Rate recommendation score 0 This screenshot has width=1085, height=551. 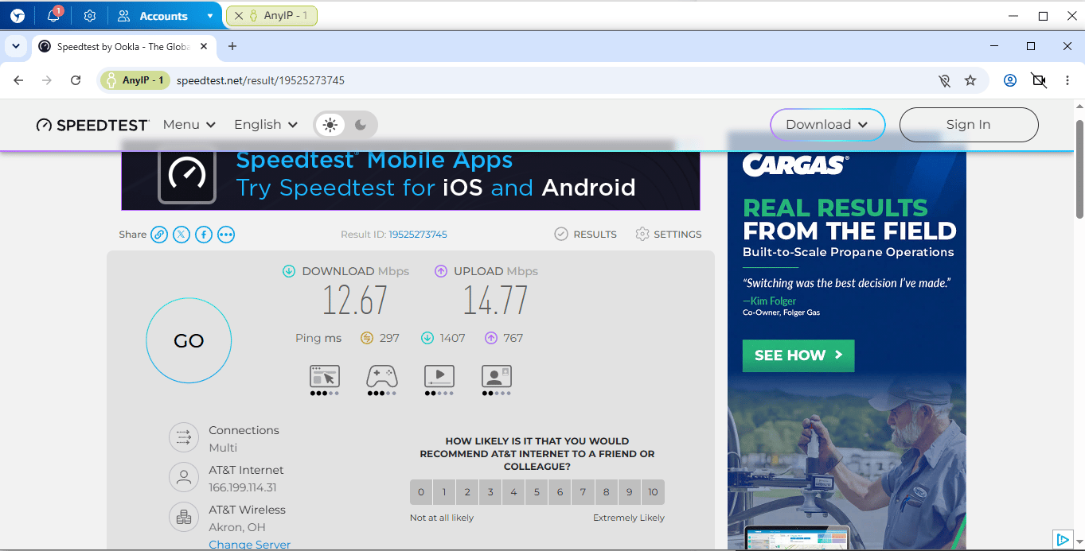pos(421,492)
